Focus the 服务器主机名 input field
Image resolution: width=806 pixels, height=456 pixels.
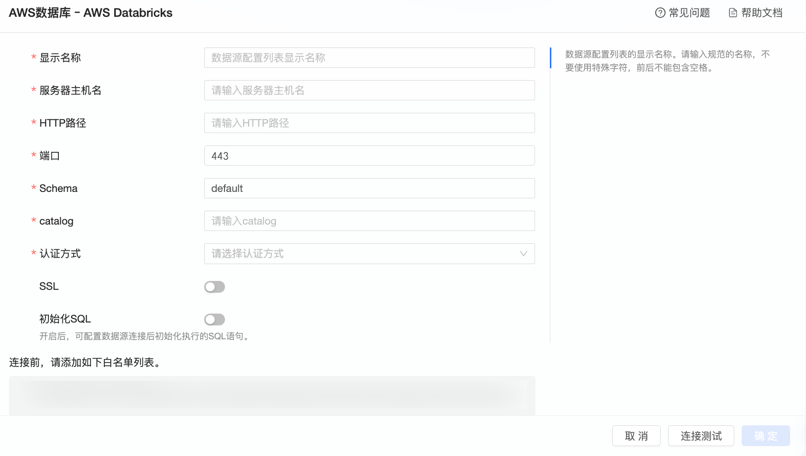[369, 91]
